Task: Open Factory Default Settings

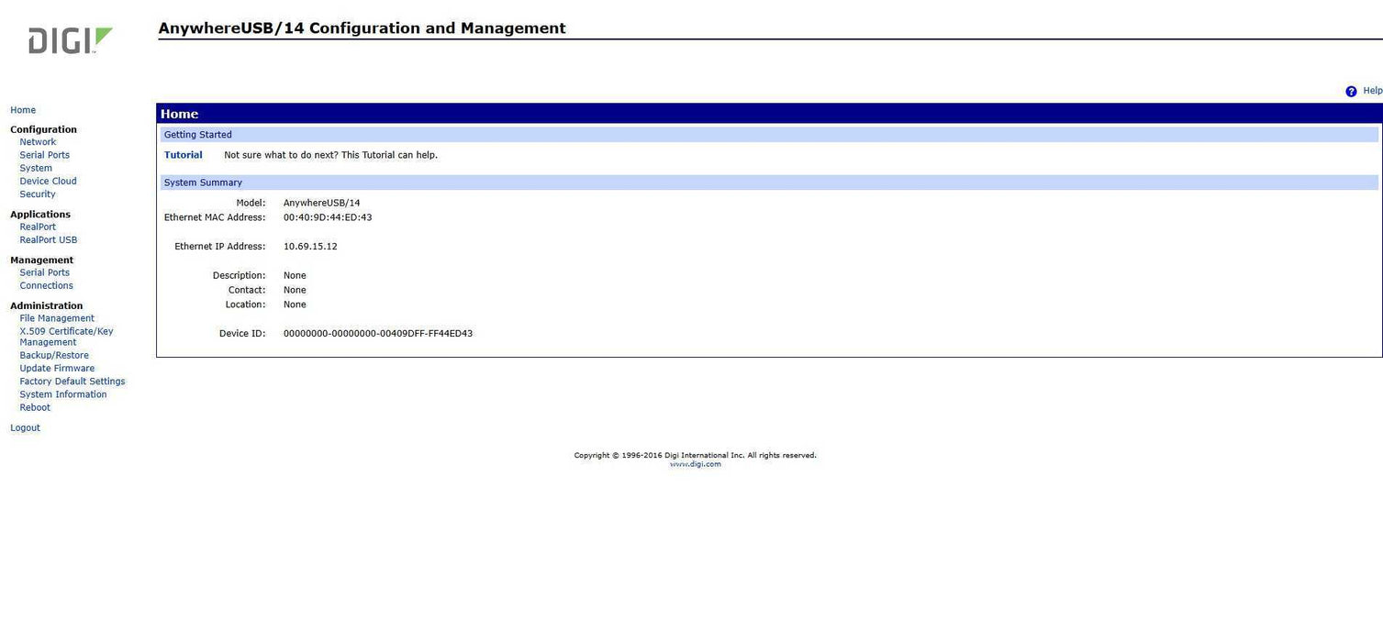Action: click(72, 382)
